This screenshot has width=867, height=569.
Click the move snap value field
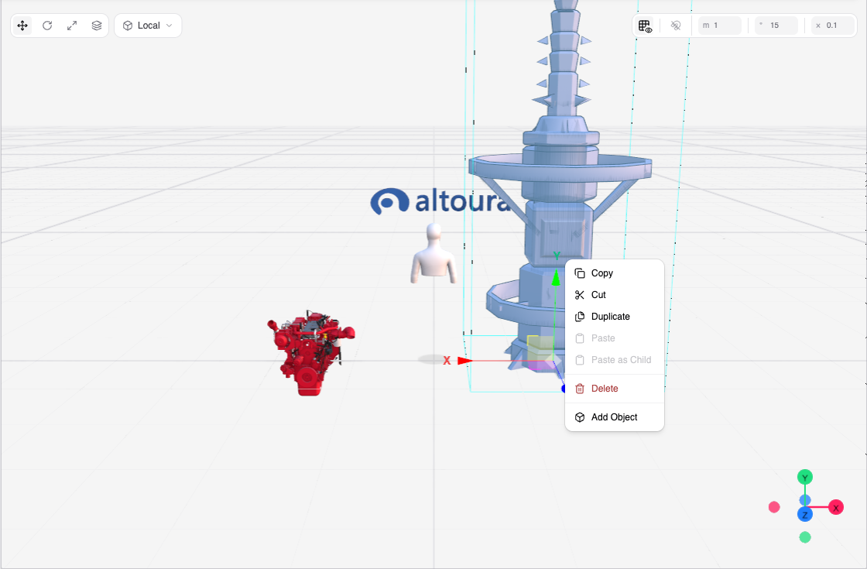720,26
